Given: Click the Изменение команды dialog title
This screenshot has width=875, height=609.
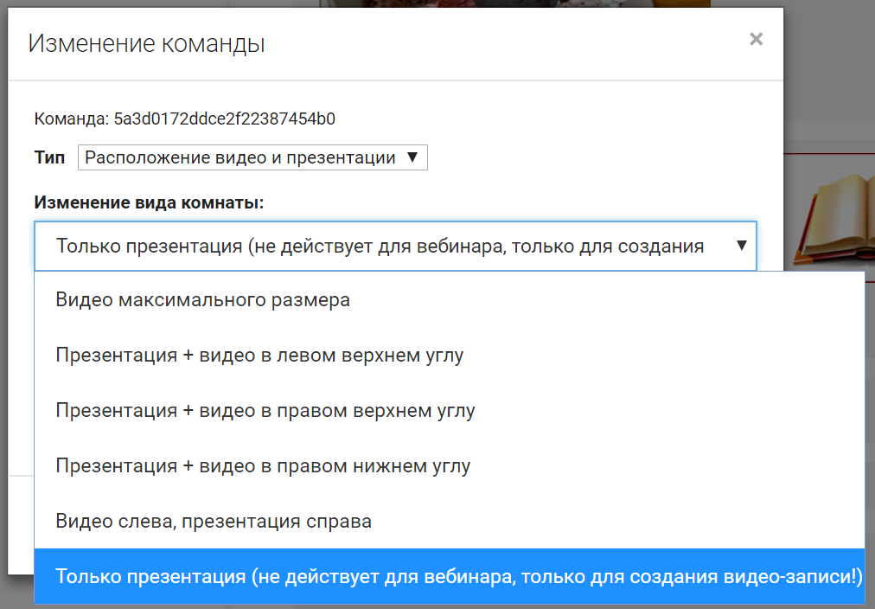Looking at the screenshot, I should pos(146,43).
